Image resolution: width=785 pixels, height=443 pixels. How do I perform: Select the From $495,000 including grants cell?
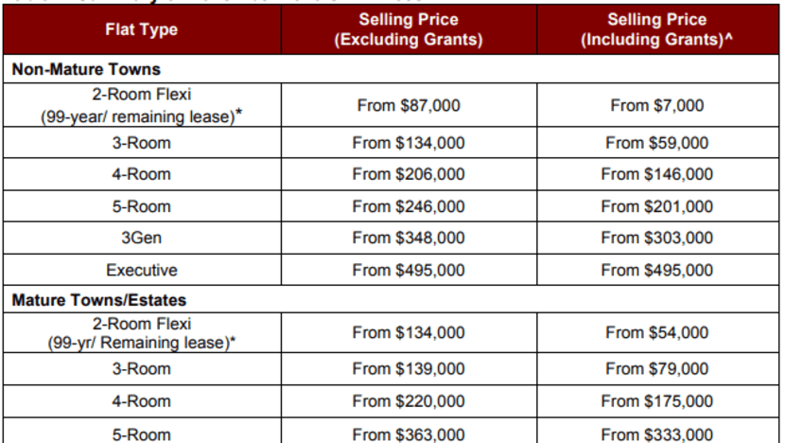(x=657, y=270)
